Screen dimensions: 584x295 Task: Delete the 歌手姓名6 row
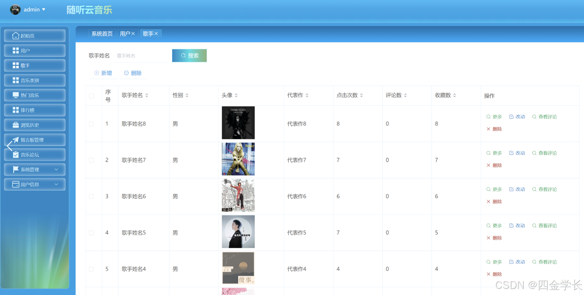coord(494,202)
